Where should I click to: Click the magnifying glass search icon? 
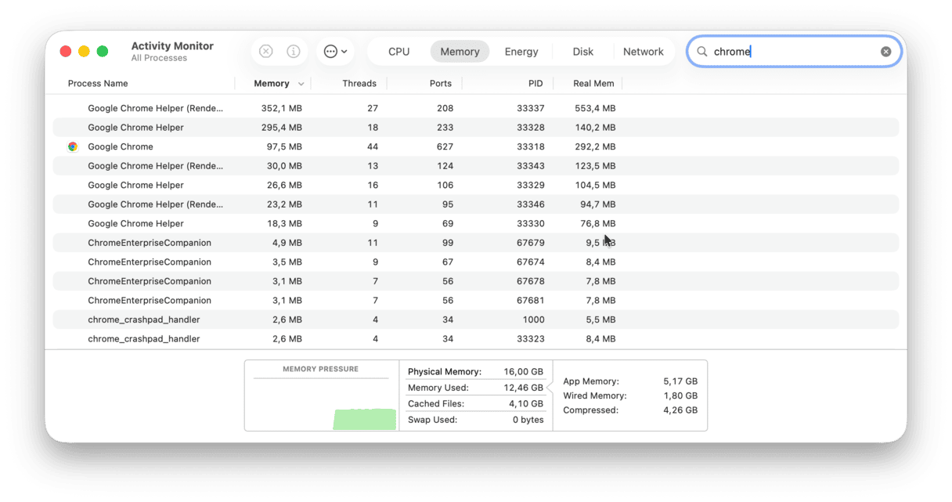click(702, 52)
